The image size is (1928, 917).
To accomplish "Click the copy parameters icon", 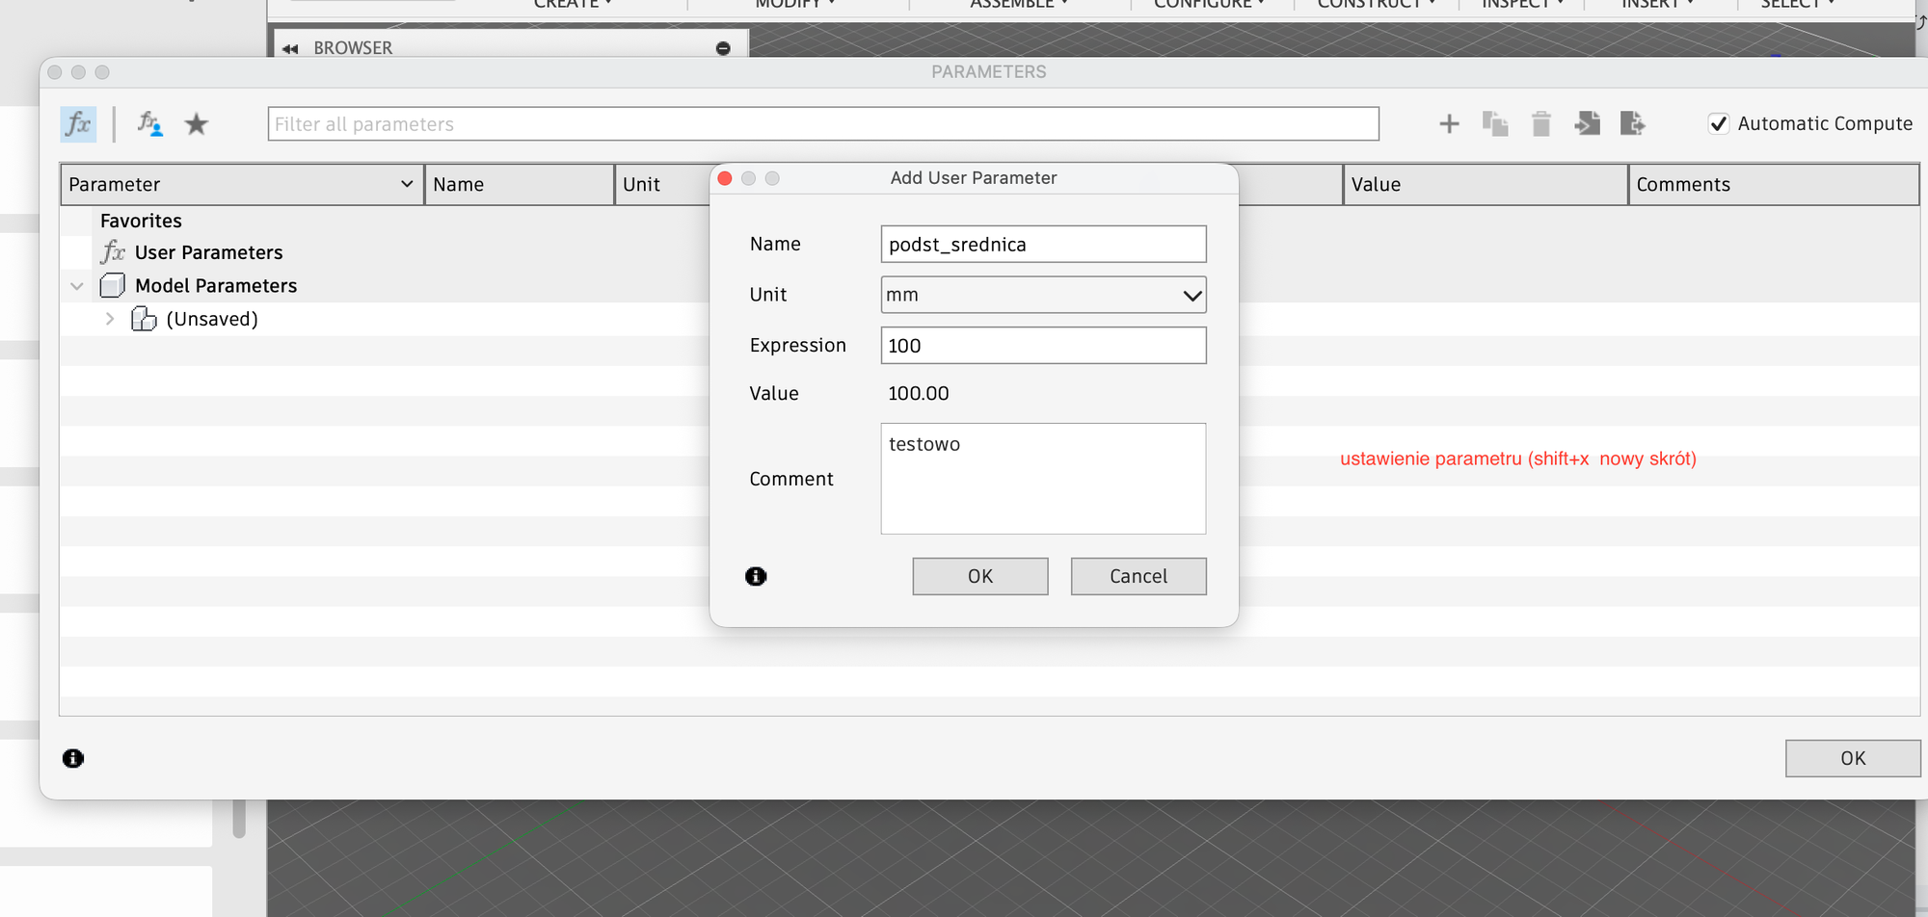I will coord(1494,124).
